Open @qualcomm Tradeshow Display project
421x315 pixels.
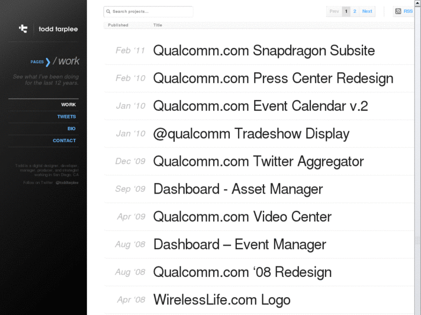point(251,134)
